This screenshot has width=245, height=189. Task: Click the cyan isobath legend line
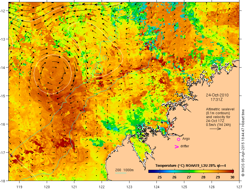click(x=121, y=173)
